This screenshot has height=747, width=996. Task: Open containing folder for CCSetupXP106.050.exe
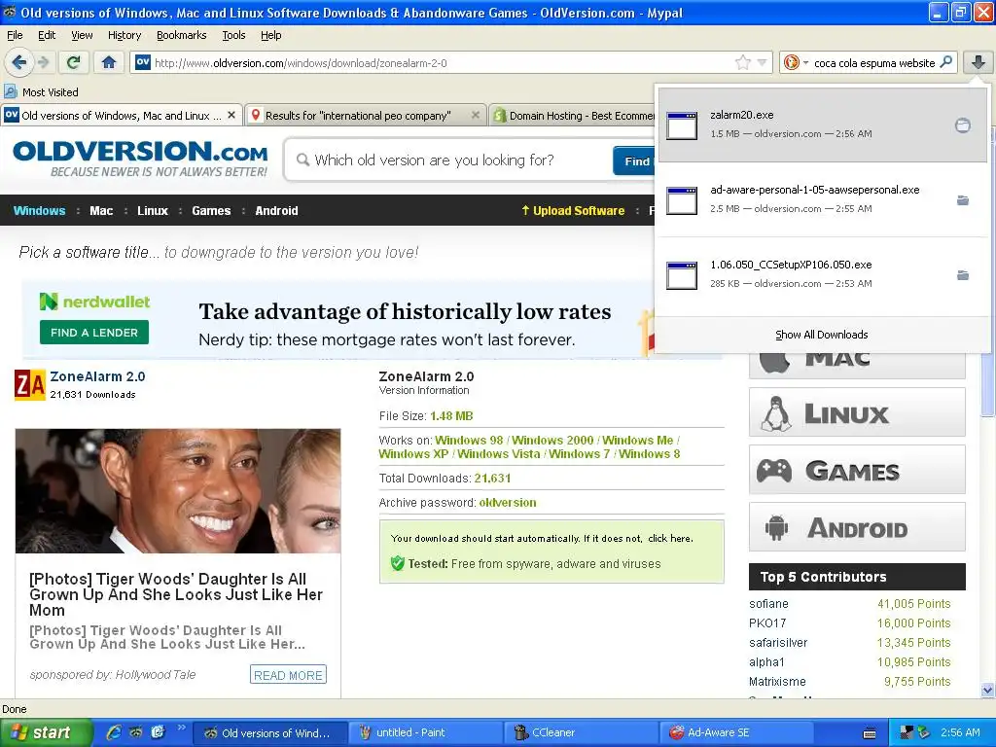[x=962, y=275]
